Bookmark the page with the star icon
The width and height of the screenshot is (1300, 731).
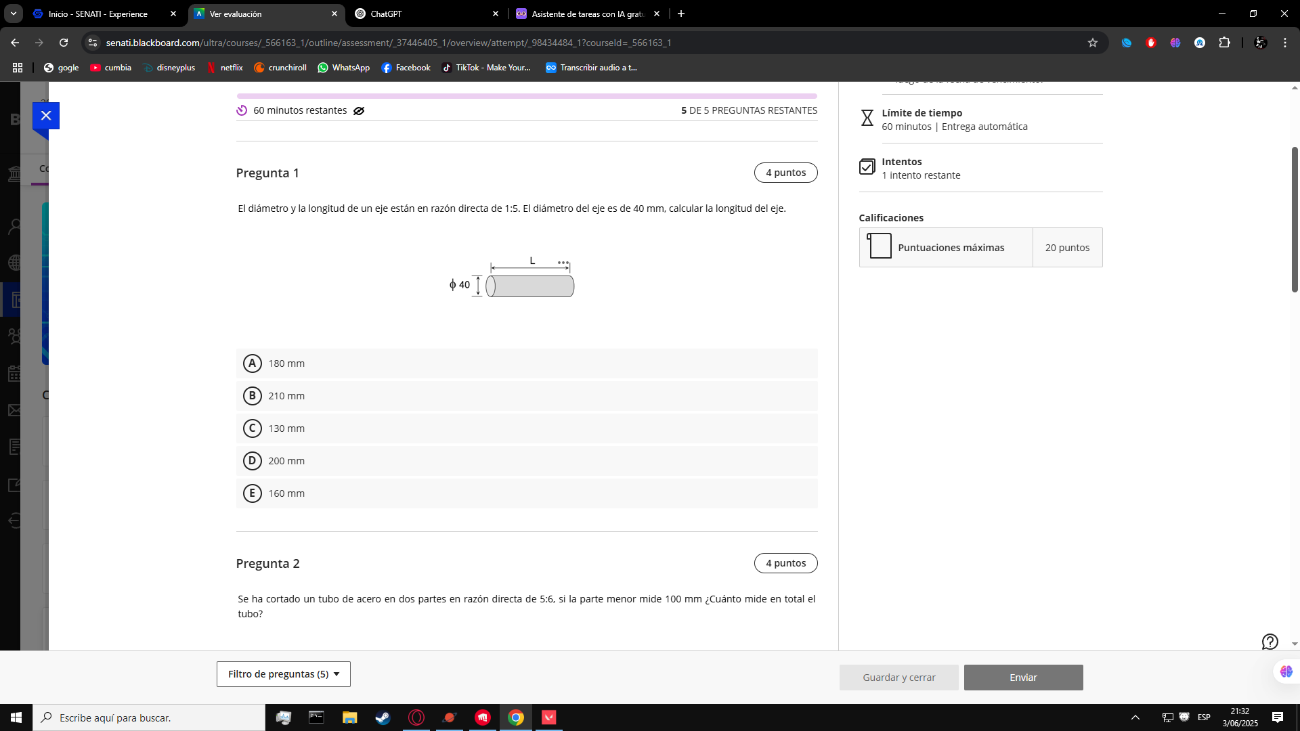(x=1093, y=42)
